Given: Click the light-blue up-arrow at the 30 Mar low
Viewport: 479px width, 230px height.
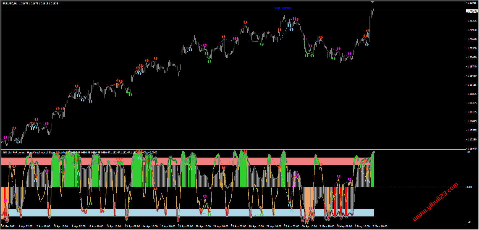Looking at the screenshot, I should click(x=18, y=142).
